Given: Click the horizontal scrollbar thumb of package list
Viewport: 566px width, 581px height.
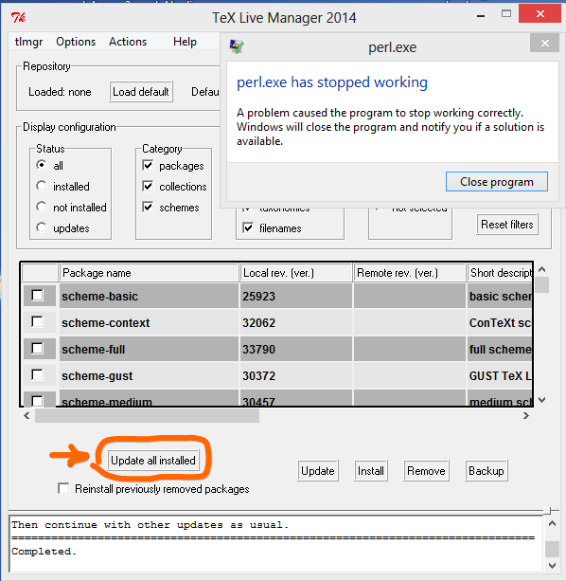Looking at the screenshot, I should (x=147, y=416).
